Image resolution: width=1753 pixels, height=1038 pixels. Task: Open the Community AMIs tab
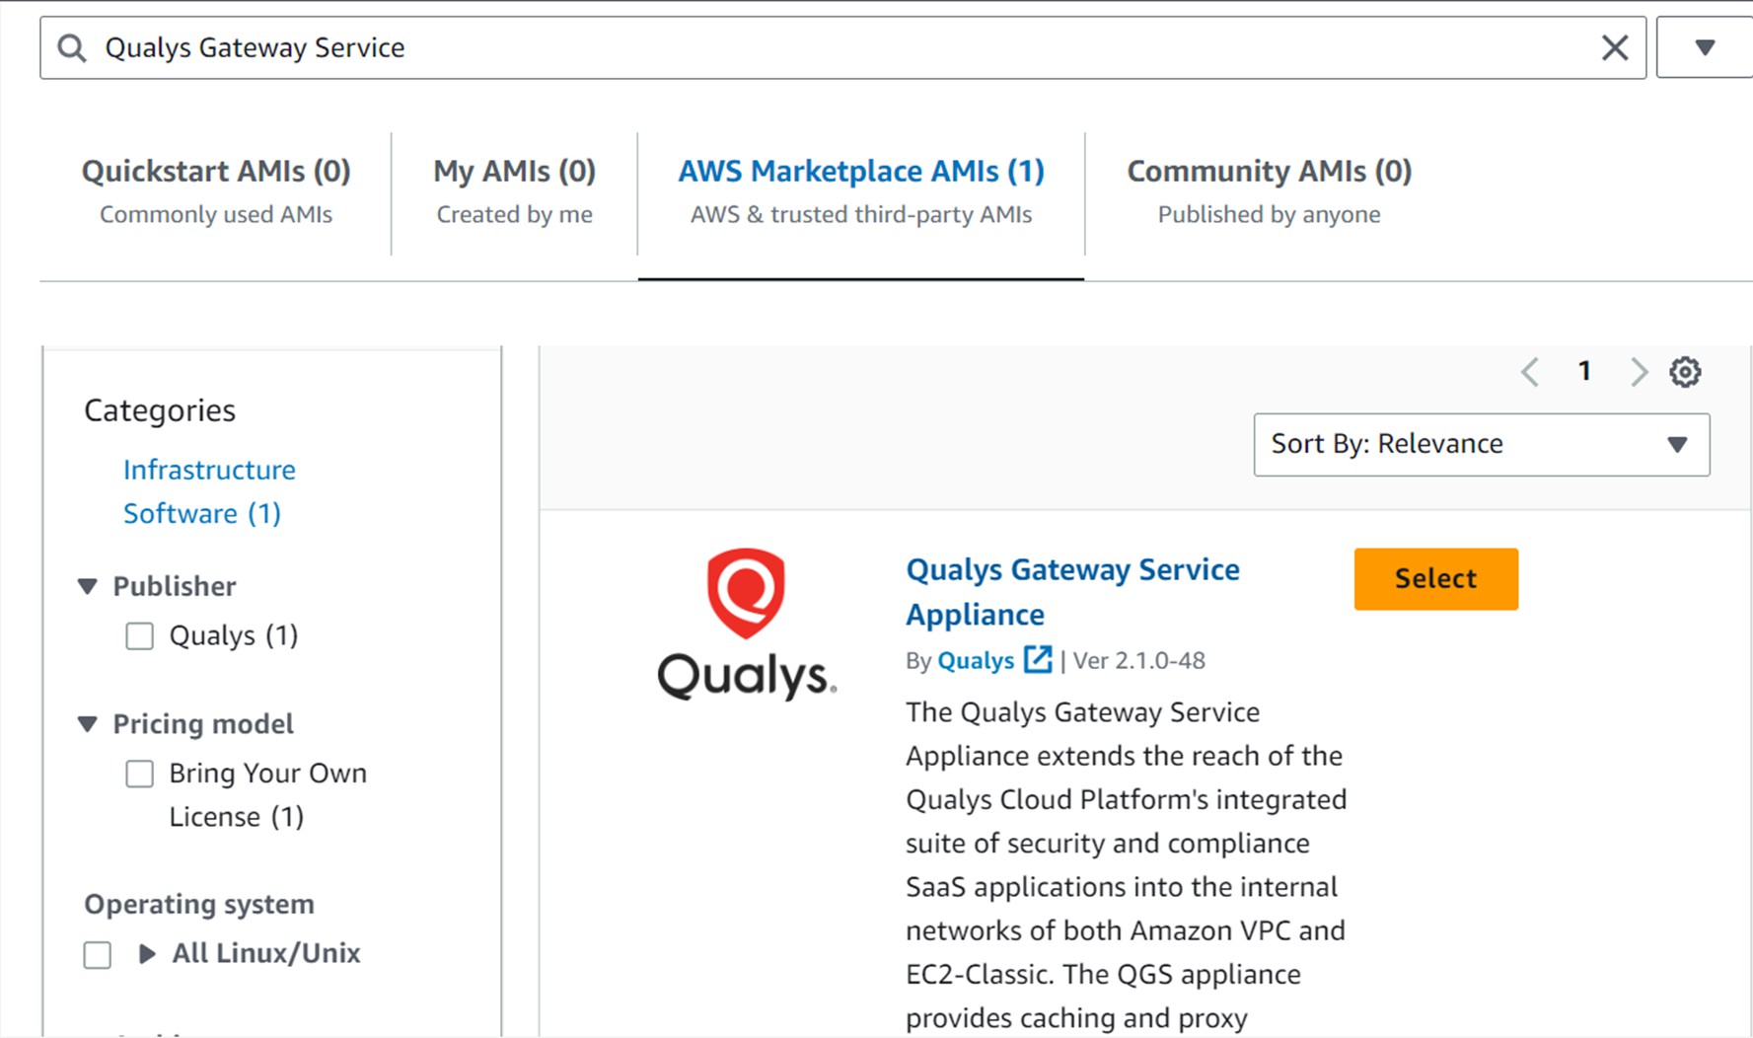[1270, 191]
